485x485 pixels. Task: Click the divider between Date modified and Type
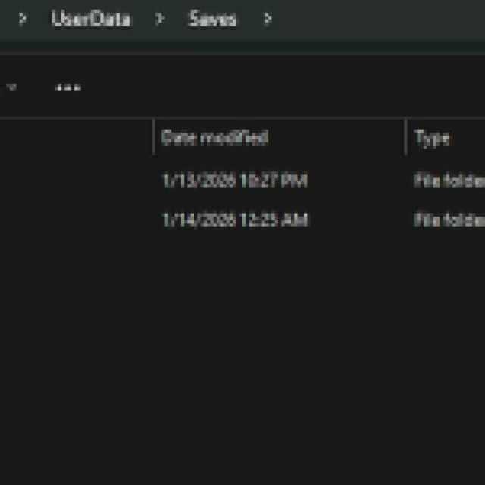click(x=405, y=137)
